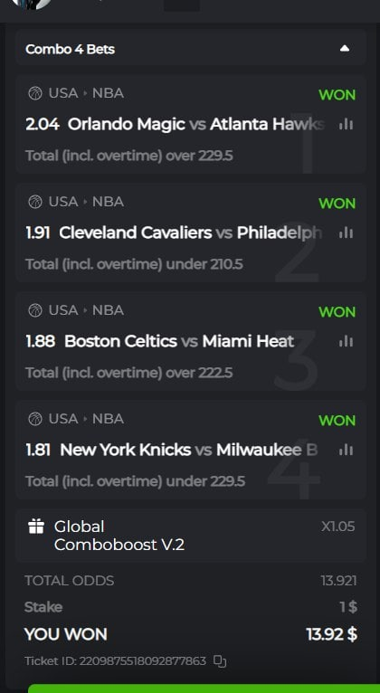Click the Global Comboboost V.2 row
Viewport: 380px width, 693px height.
(191, 536)
